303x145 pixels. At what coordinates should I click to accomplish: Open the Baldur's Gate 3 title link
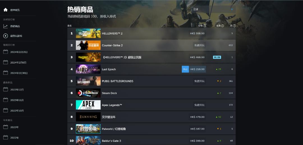[x=111, y=141]
